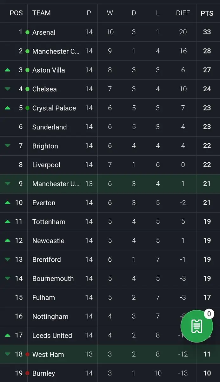Open the Fulham team row
Screen dimensions: 220x382
point(43,298)
